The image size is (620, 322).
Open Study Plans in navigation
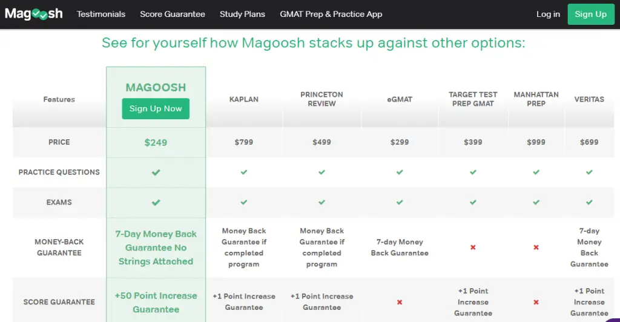[x=242, y=14]
